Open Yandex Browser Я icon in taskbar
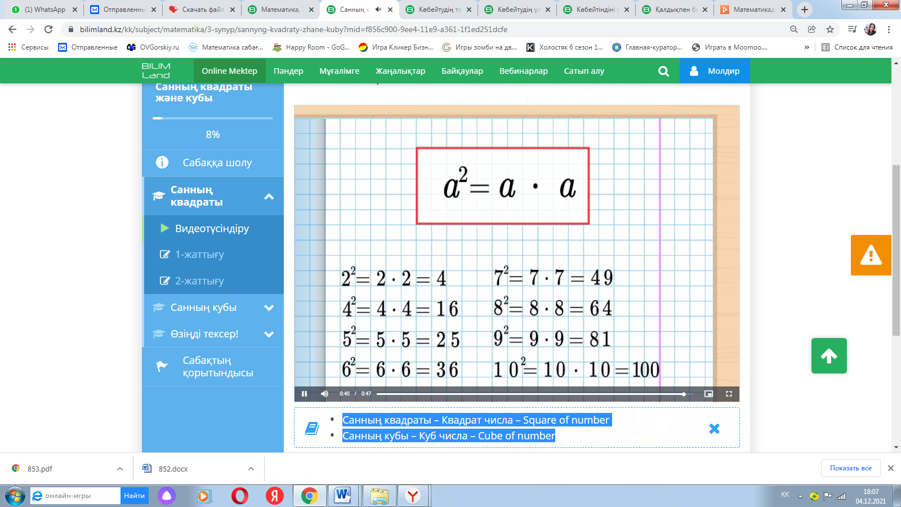The width and height of the screenshot is (901, 507). click(275, 496)
